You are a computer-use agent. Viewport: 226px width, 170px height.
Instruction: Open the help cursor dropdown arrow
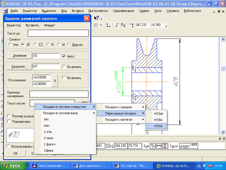[101, 19]
